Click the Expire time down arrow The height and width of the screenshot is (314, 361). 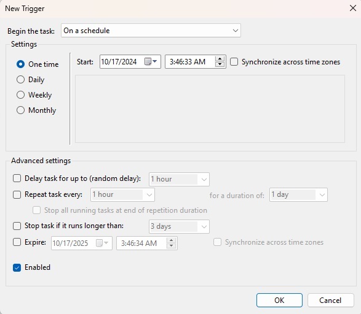click(x=171, y=245)
